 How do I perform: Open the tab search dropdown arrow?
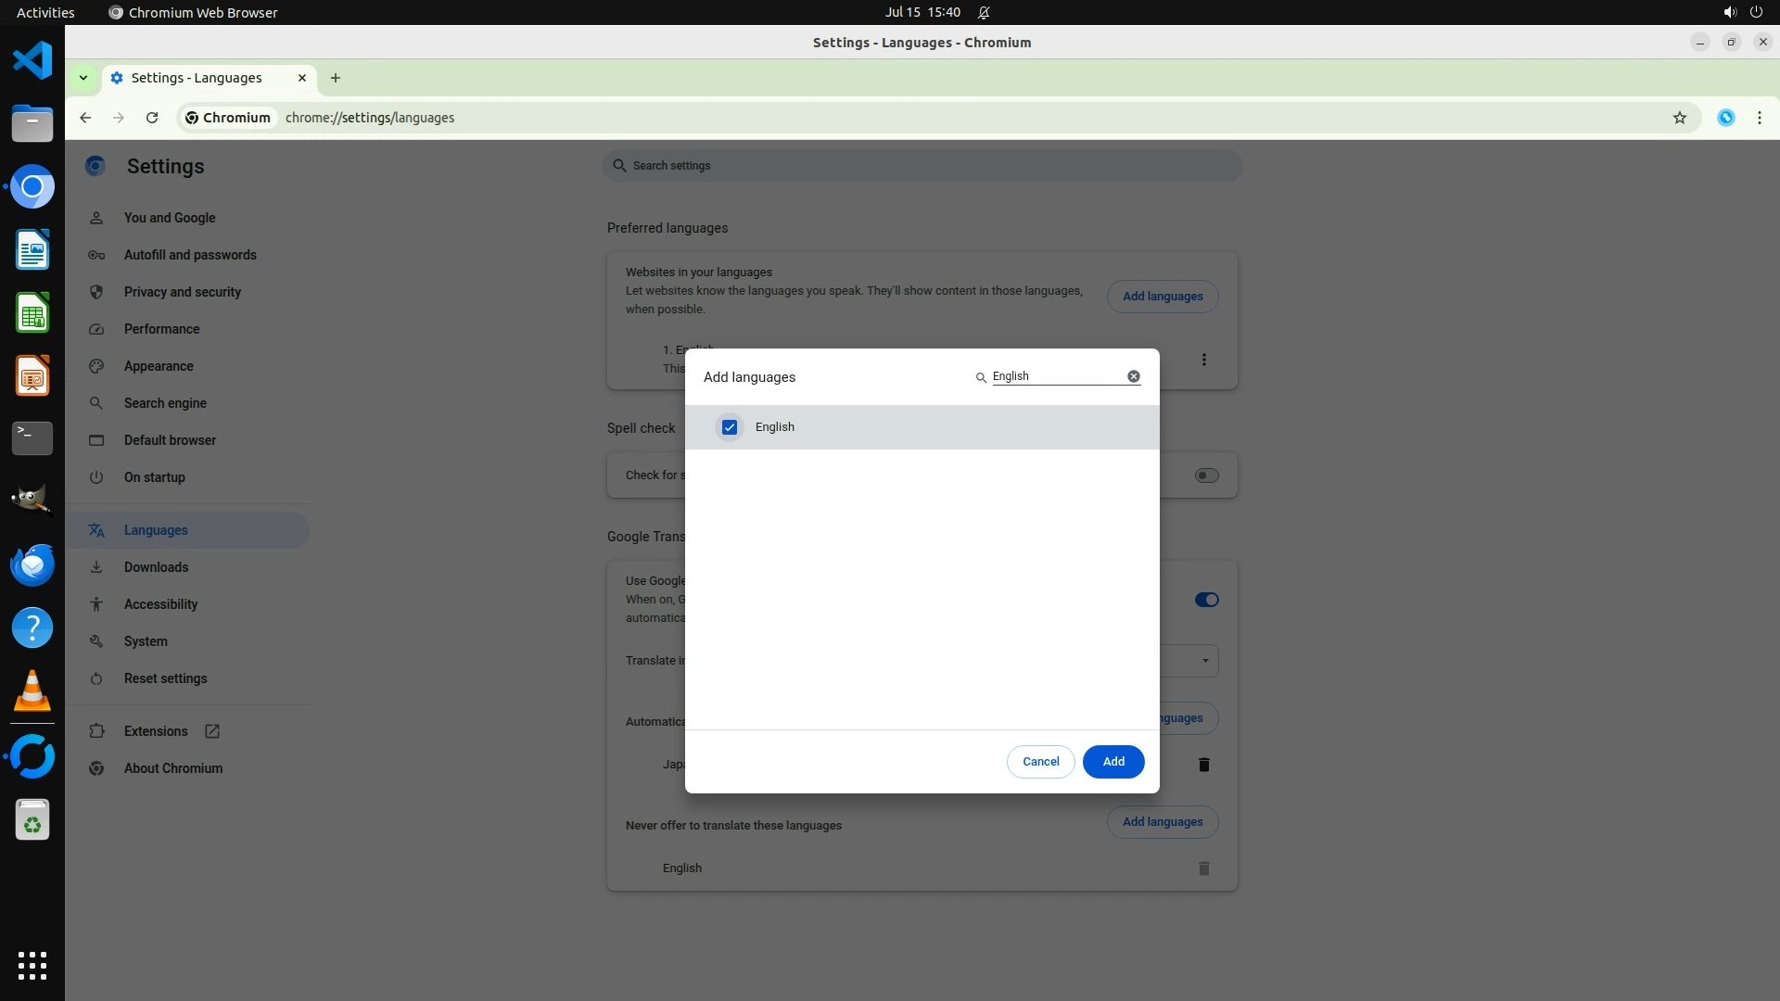(83, 78)
